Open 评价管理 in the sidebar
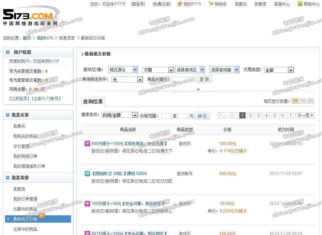 (21, 146)
